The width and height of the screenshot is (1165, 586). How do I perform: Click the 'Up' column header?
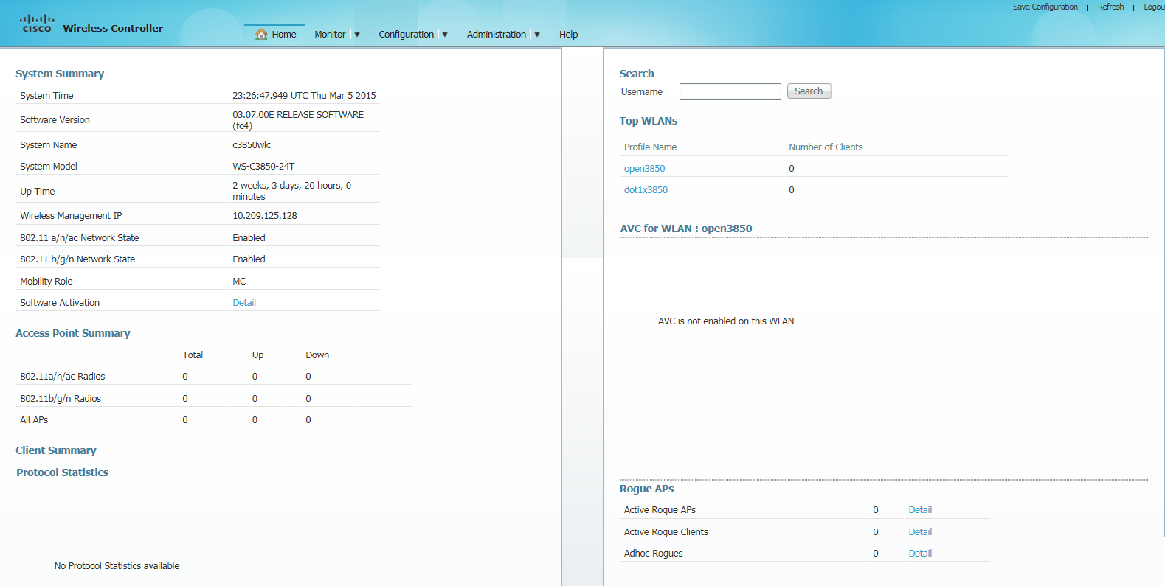click(x=257, y=355)
